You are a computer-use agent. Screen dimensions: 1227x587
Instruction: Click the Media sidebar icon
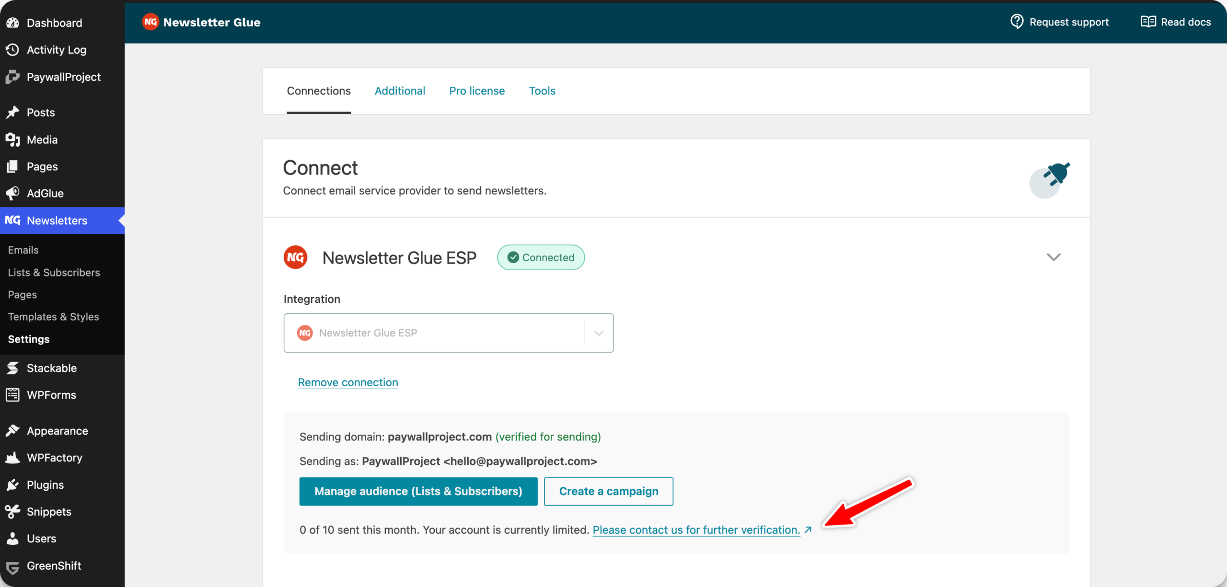coord(13,139)
